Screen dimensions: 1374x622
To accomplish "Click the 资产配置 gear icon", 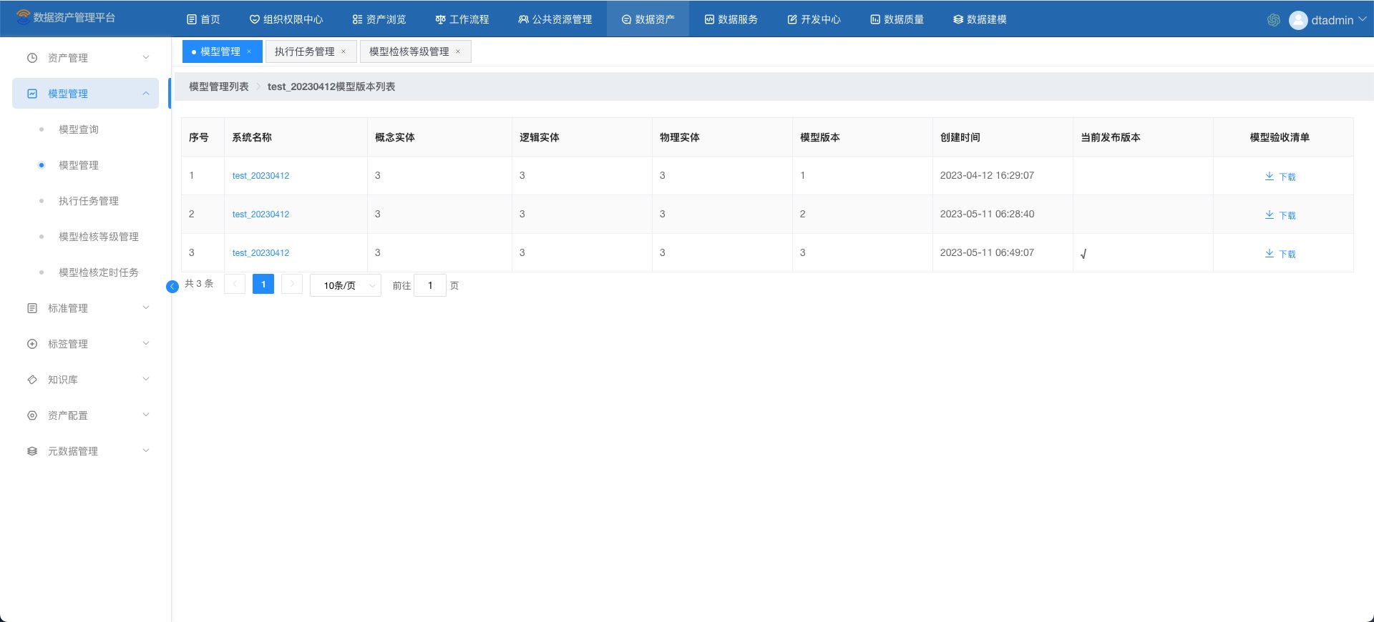I will coord(32,415).
